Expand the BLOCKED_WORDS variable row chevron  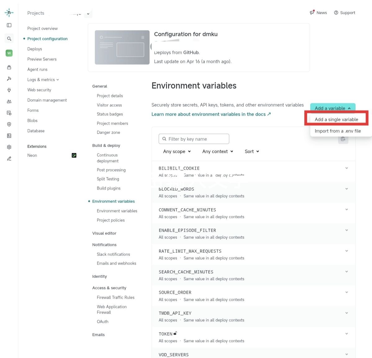(x=347, y=189)
